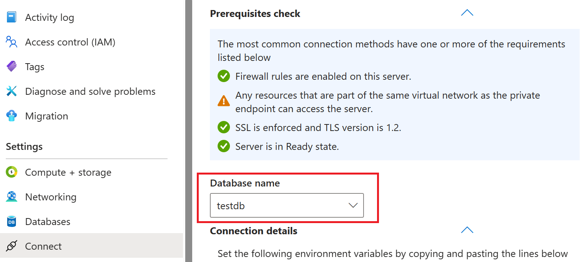Select Compute + storage menu item

(68, 172)
